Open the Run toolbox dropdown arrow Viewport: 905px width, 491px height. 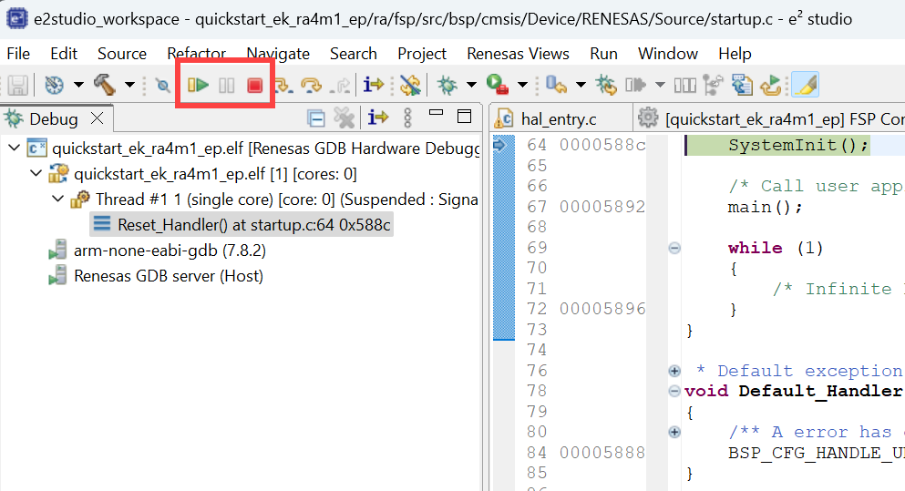tap(522, 86)
